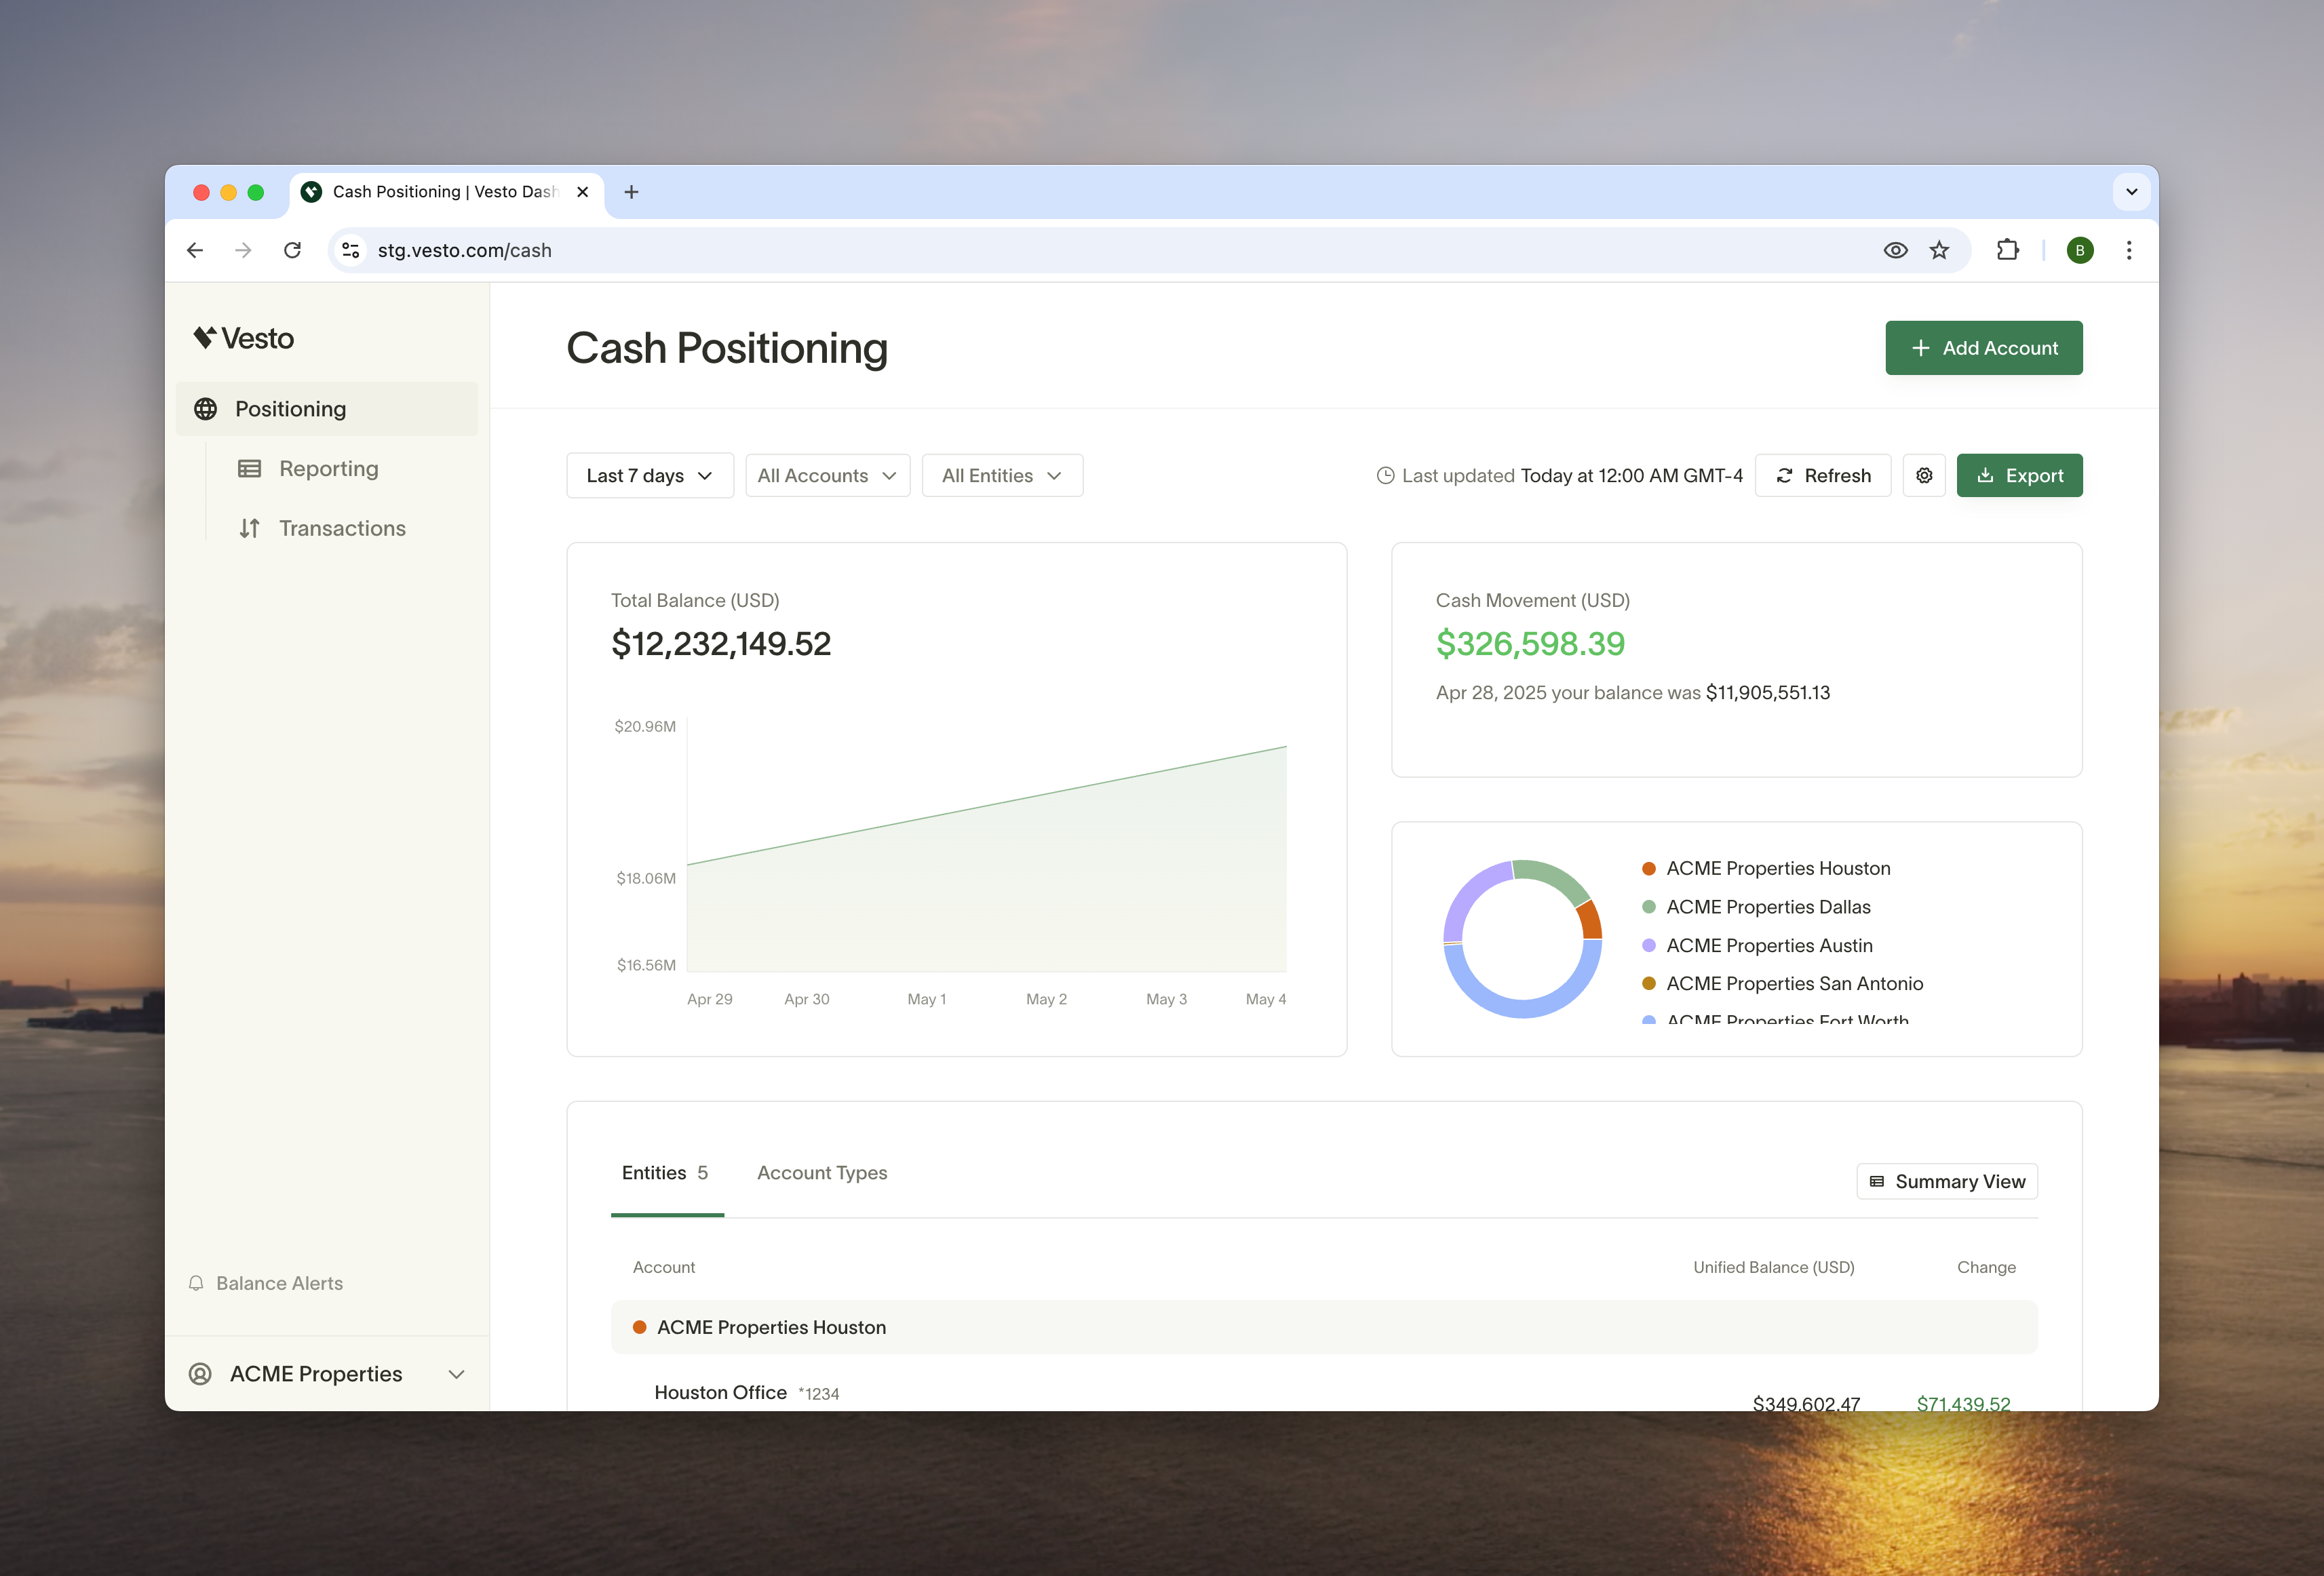
Task: Click the Export button
Action: point(2019,475)
